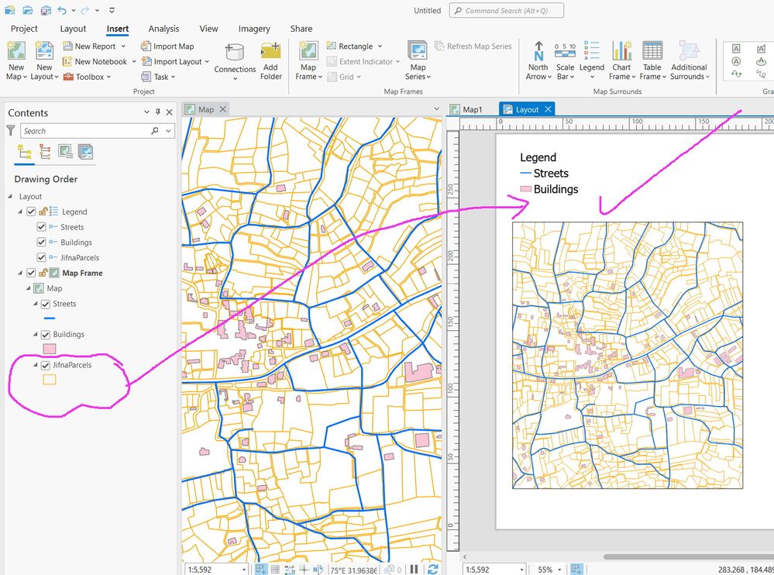Image resolution: width=774 pixels, height=575 pixels.
Task: Uncheck the Streets layer under Map
Action: click(x=46, y=304)
